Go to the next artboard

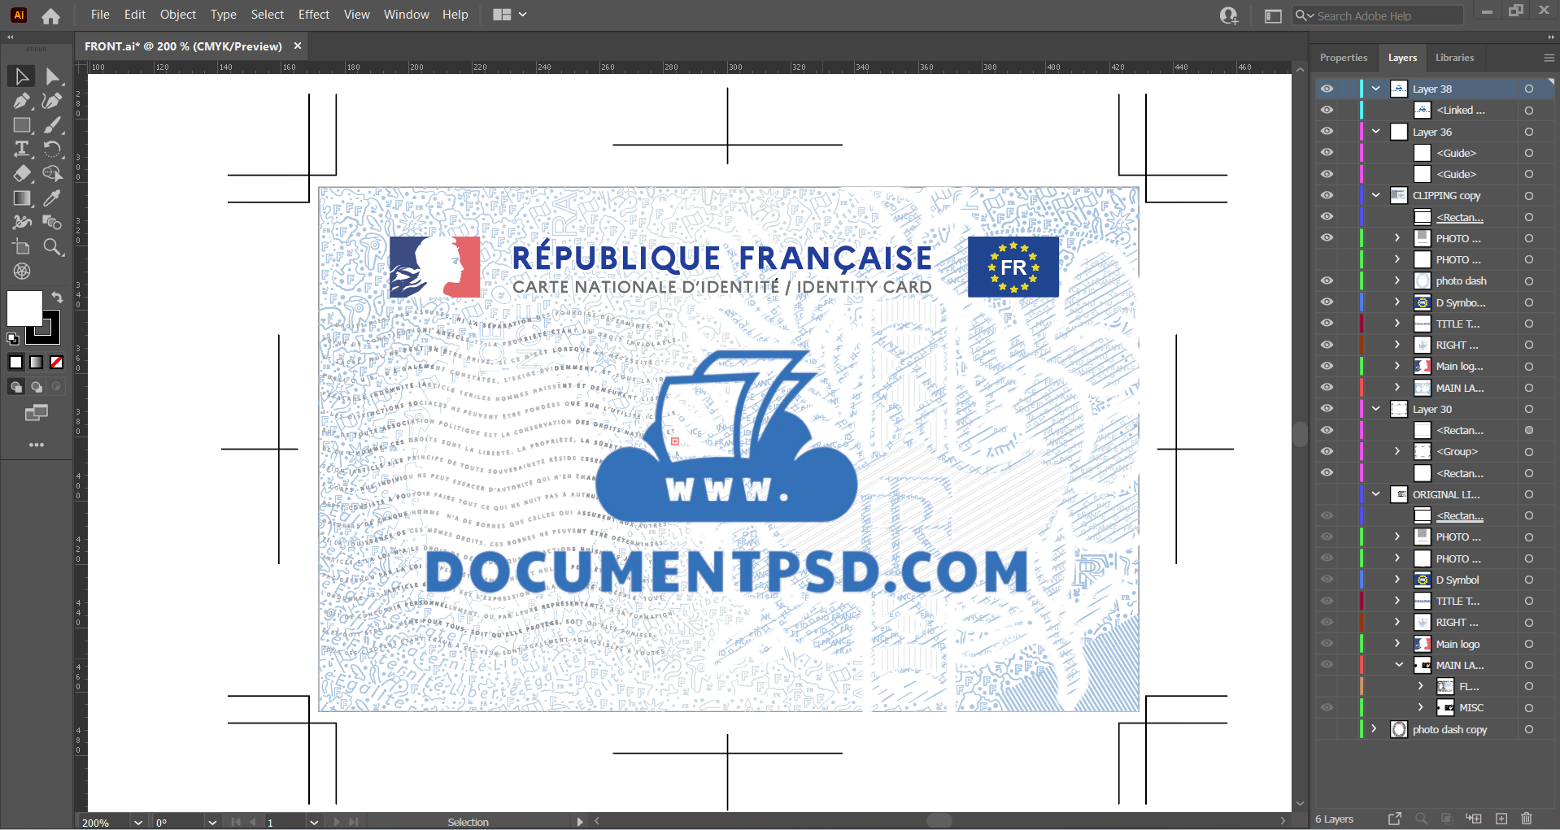pos(336,822)
